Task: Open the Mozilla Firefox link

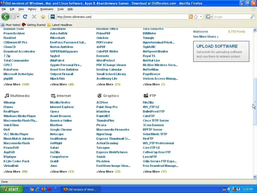Action: 60,103
